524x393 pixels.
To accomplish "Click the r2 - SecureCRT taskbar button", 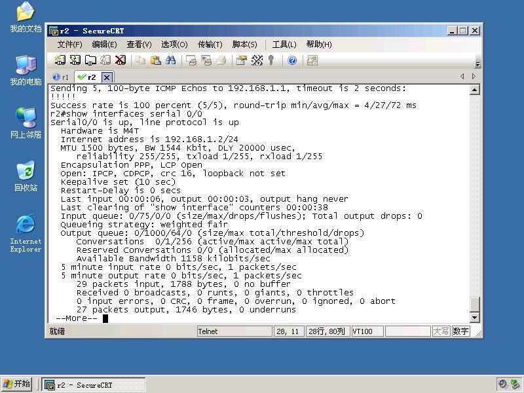I will tap(94, 385).
